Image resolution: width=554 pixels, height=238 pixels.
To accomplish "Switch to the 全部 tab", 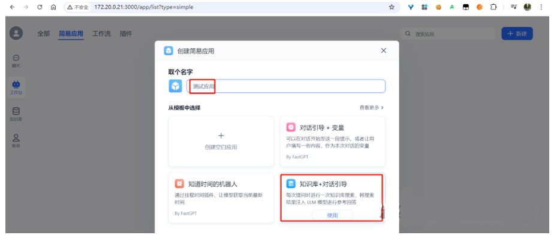I will (x=43, y=34).
